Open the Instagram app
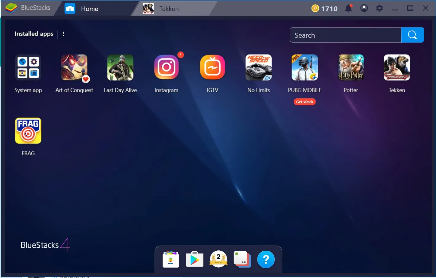Image resolution: width=436 pixels, height=278 pixels. (x=166, y=67)
